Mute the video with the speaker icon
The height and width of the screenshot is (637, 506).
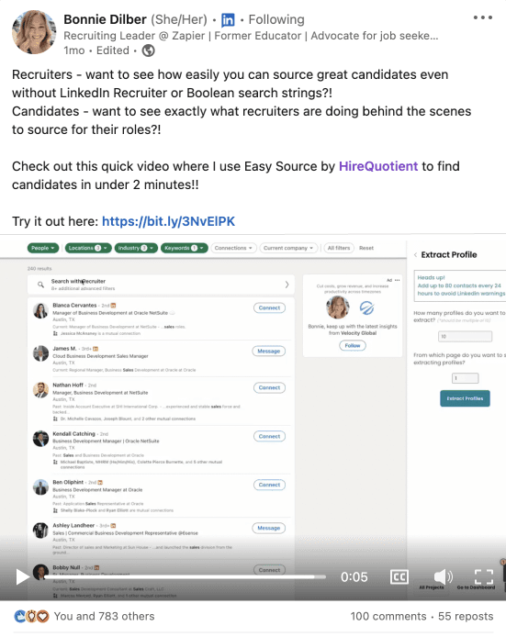click(x=443, y=576)
